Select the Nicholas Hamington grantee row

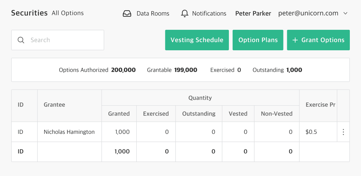pyautogui.click(x=69, y=132)
